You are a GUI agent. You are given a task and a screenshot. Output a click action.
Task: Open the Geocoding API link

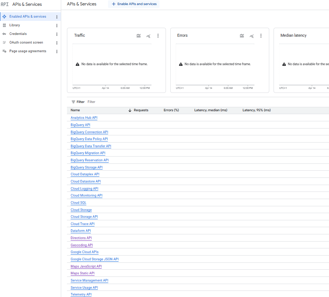coord(82,245)
